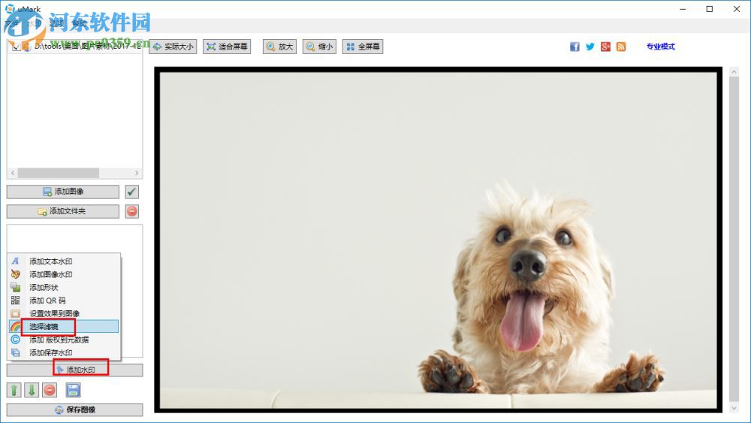Open the Facebook share icon
751x423 pixels.
click(x=575, y=47)
